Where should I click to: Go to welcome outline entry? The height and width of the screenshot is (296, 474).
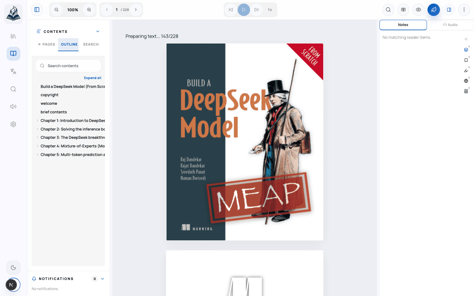(x=49, y=104)
